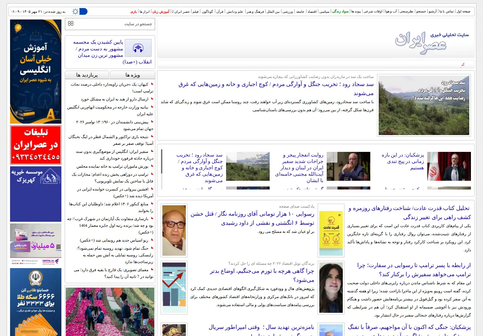Open the 'اقتصاد' menu section
Image resolution: width=483 pixels, height=336 pixels.
tap(312, 11)
